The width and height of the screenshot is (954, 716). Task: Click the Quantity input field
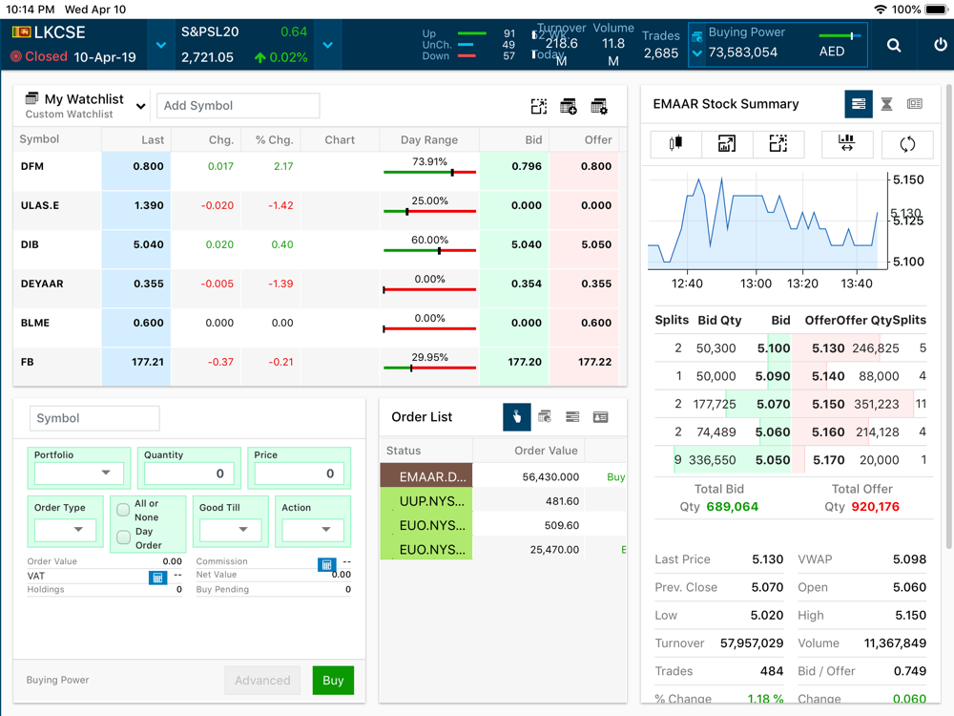(189, 474)
